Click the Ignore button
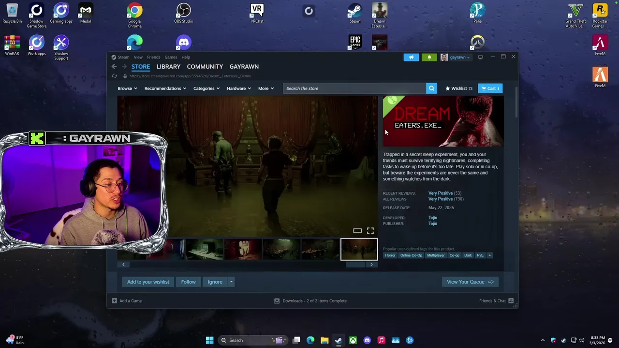Screen dimensions: 619x348 [215, 282]
